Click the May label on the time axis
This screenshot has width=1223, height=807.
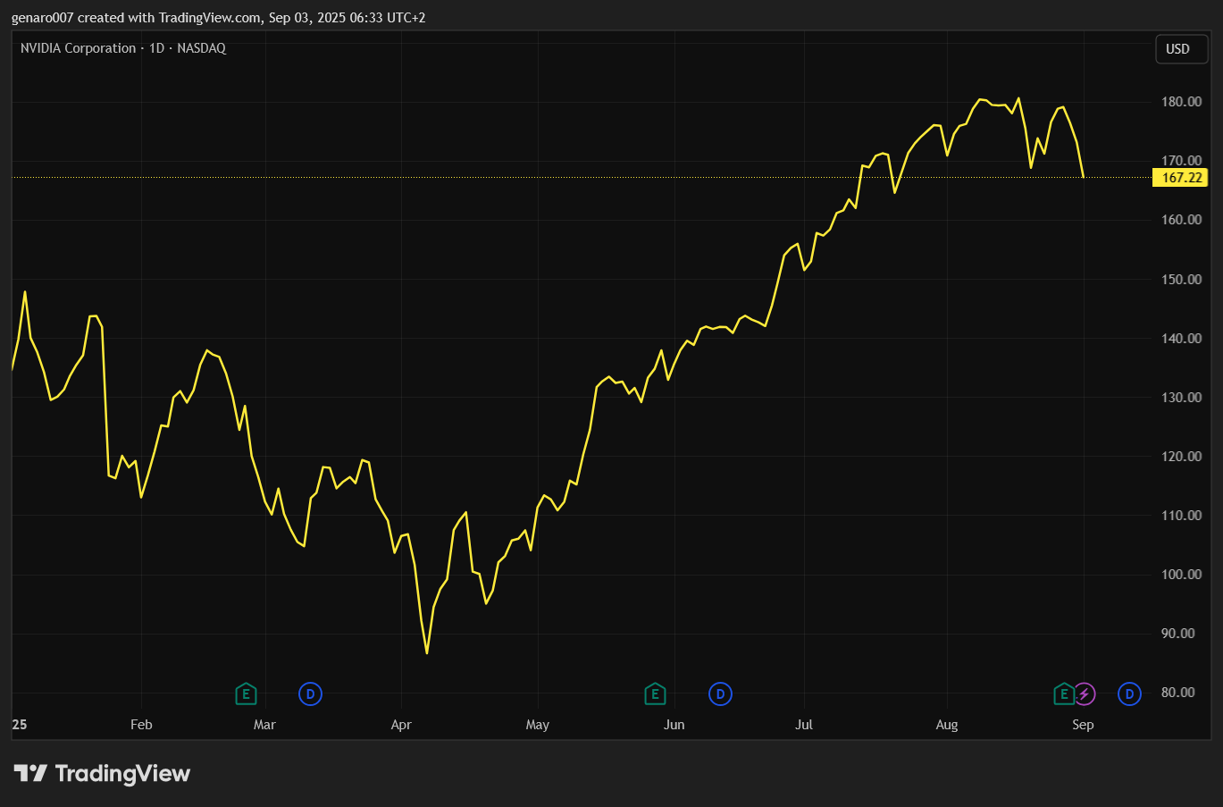[537, 725]
